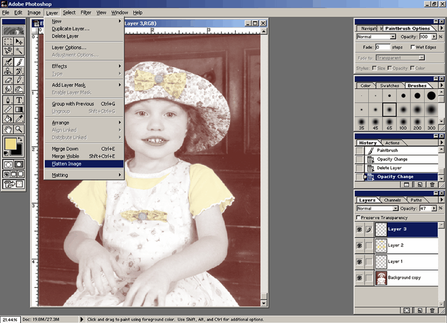
Task: Click Merge Down menu entry
Action: 65,149
